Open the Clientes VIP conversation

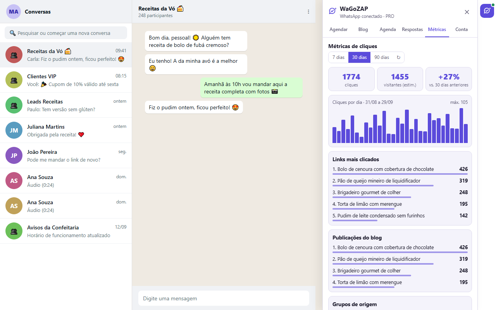[x=66, y=80]
